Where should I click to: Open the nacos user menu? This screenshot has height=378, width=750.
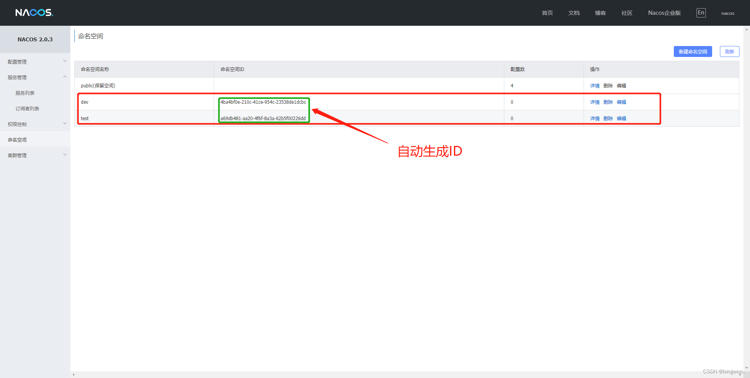pos(728,13)
